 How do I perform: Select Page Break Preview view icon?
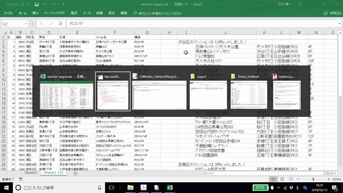[x=291, y=179]
